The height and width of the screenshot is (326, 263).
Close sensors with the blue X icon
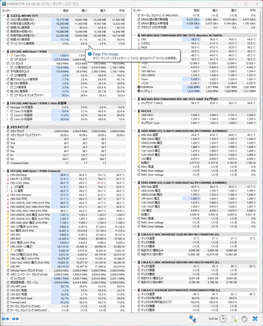click(x=255, y=319)
